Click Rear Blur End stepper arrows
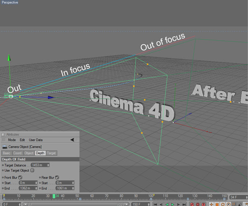The height and width of the screenshot is (206, 248). pos(73,188)
